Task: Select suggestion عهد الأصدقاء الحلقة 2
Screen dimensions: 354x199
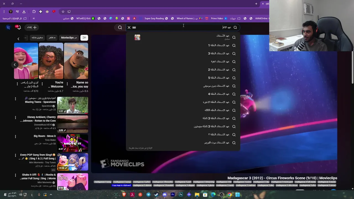Action: (x=183, y=70)
